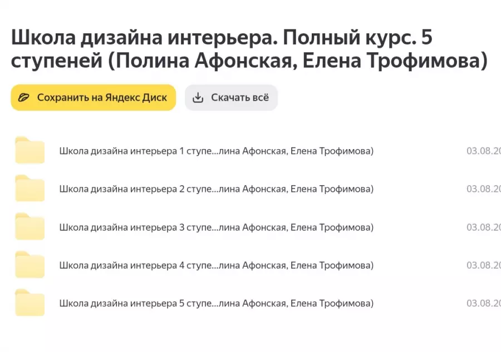Viewport: 501px width, 352px height.
Task: Open the Школа дизайна интерьера 3 ступень folder
Action: [216, 227]
